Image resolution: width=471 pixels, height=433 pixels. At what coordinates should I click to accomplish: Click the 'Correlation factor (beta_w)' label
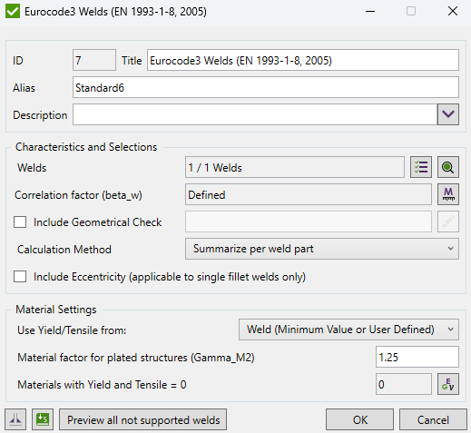(x=78, y=195)
